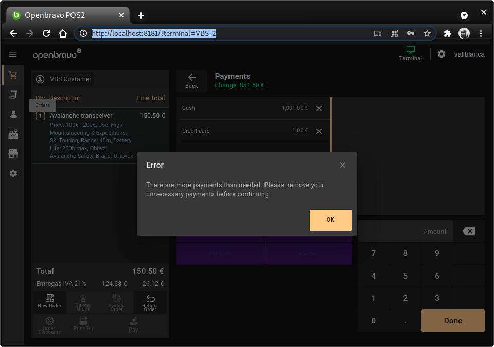Click OK in the Error dialog

click(330, 220)
